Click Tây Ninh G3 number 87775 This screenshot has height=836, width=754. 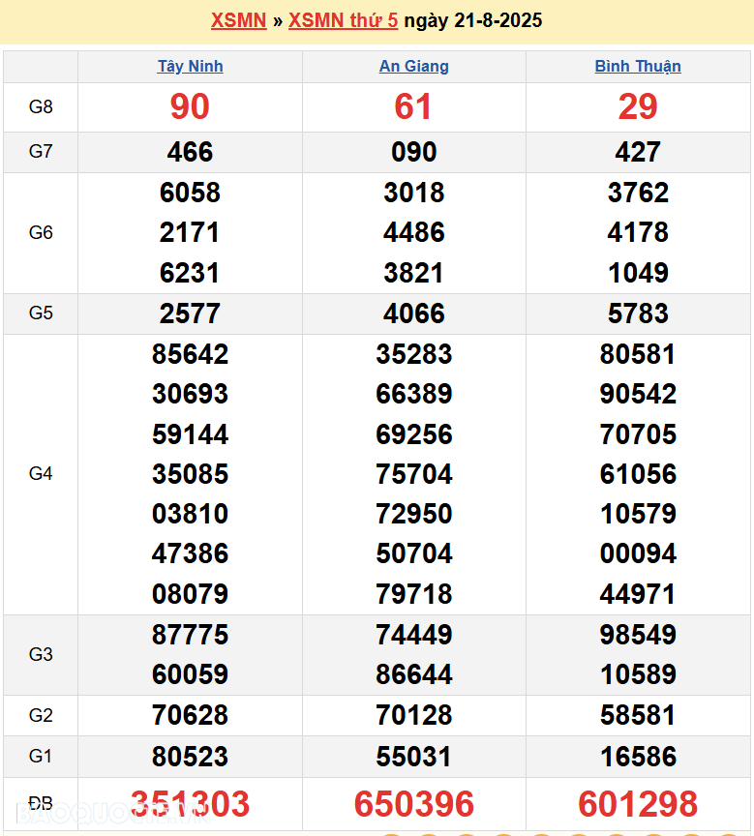point(190,635)
